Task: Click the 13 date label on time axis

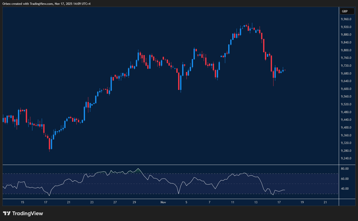Action: pos(256,202)
